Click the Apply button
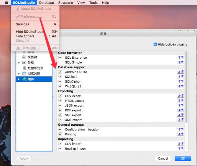 point(24,159)
